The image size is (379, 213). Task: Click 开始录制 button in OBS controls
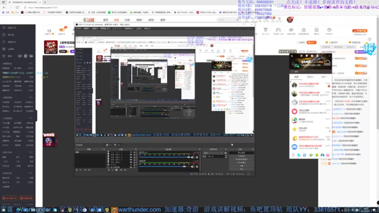(241, 156)
